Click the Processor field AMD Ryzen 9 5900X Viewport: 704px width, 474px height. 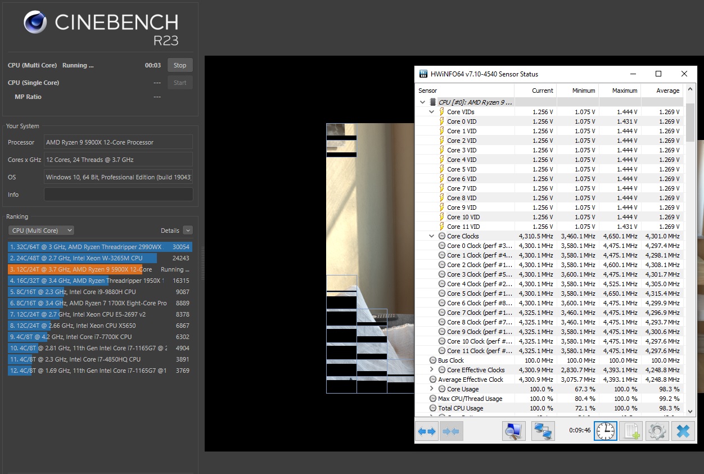click(x=118, y=142)
